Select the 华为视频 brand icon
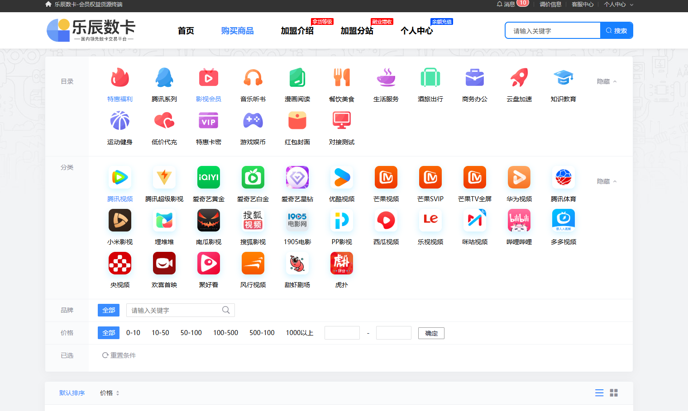 click(x=519, y=178)
